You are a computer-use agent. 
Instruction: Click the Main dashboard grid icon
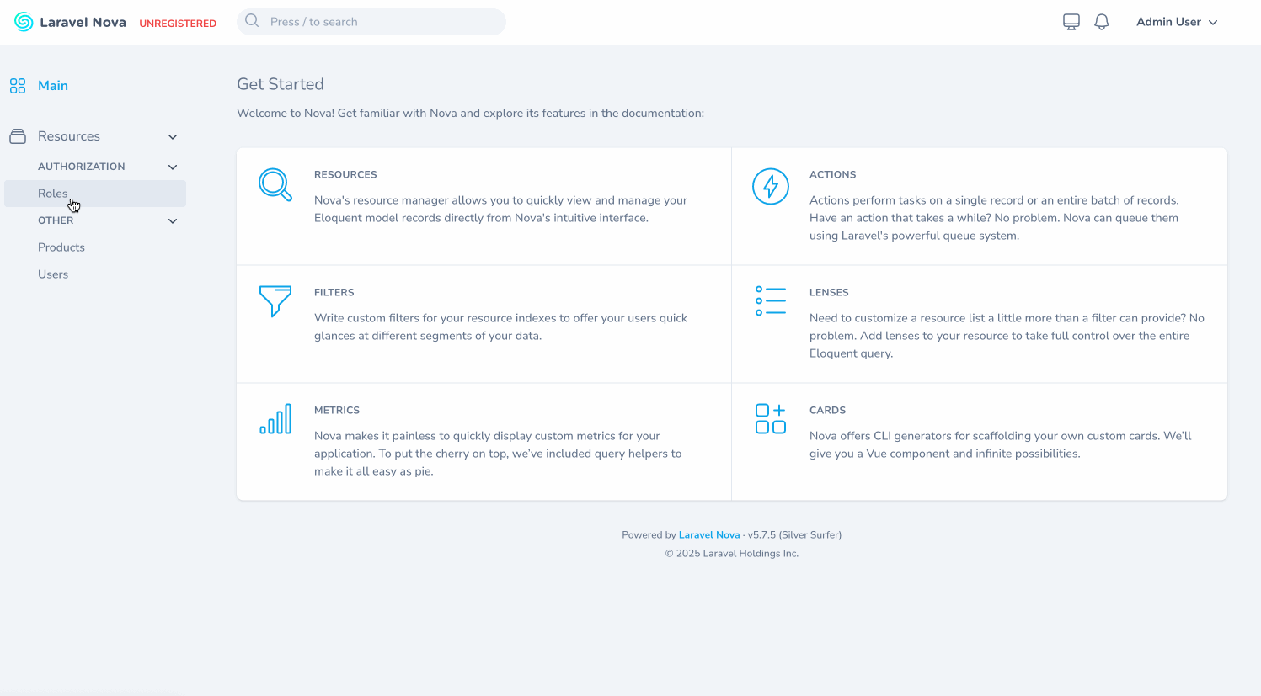pyautogui.click(x=18, y=85)
